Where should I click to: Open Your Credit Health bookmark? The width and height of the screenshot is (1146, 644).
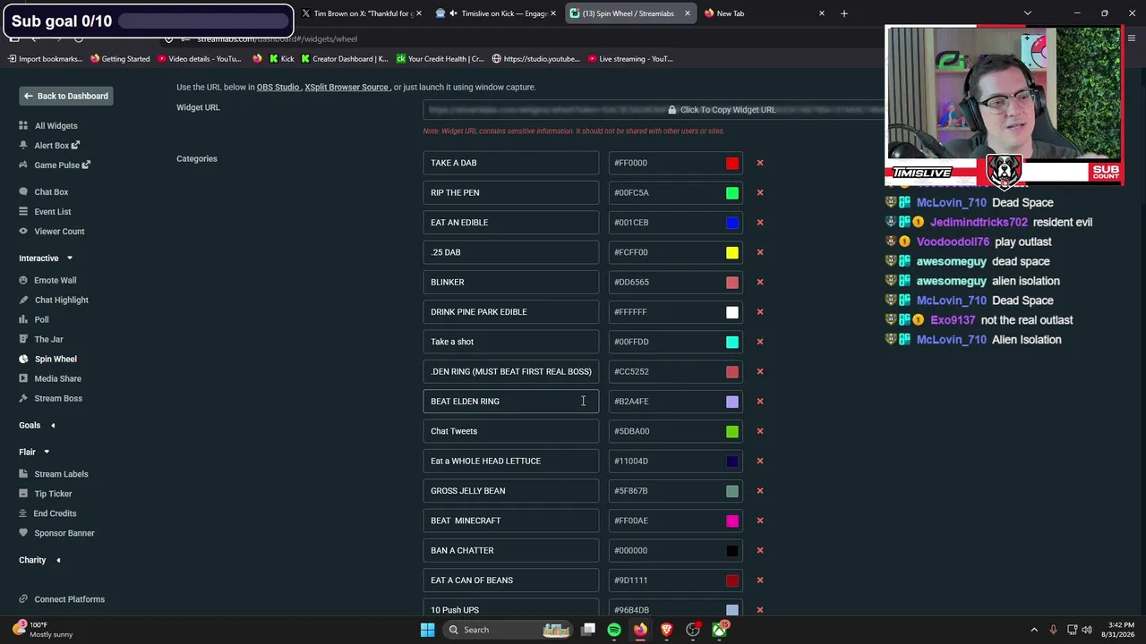[x=440, y=59]
